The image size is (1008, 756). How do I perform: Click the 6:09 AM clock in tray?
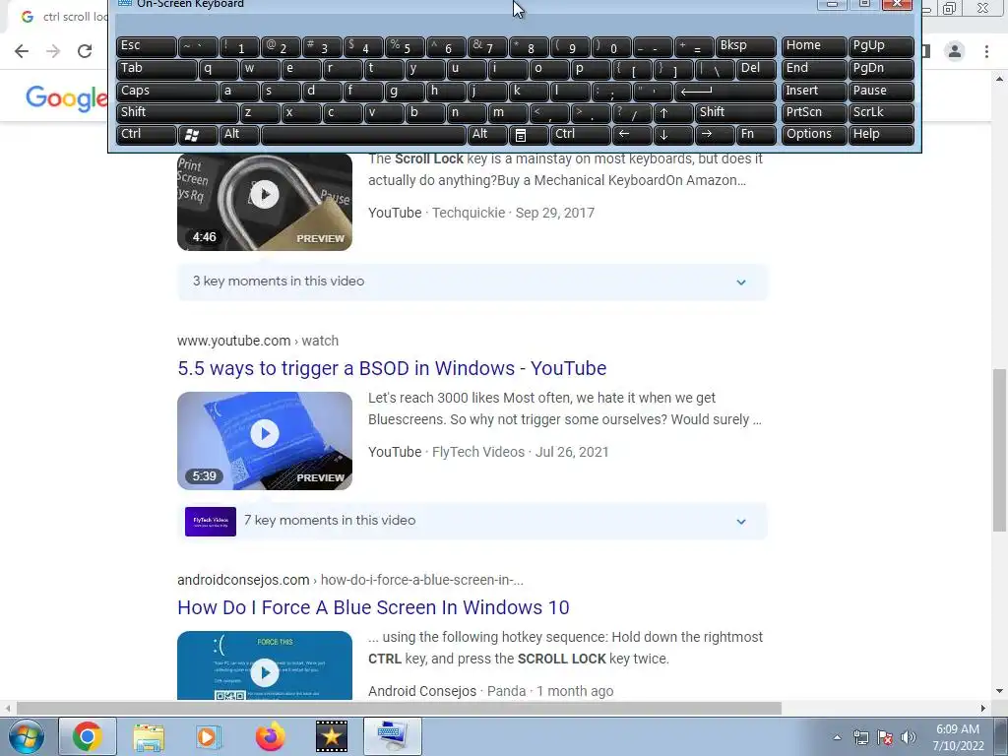click(x=957, y=737)
